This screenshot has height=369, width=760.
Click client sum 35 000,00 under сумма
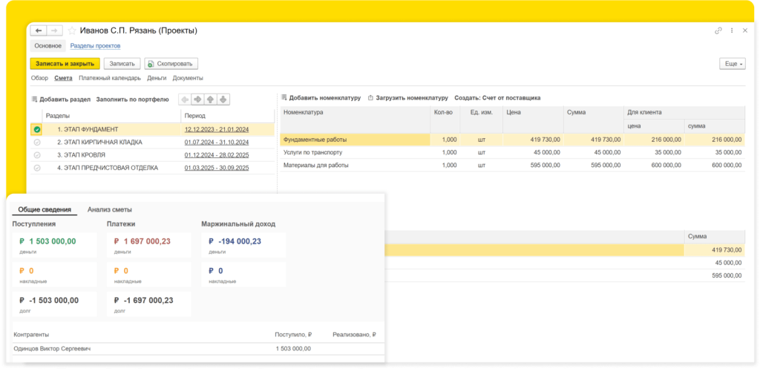[715, 152]
